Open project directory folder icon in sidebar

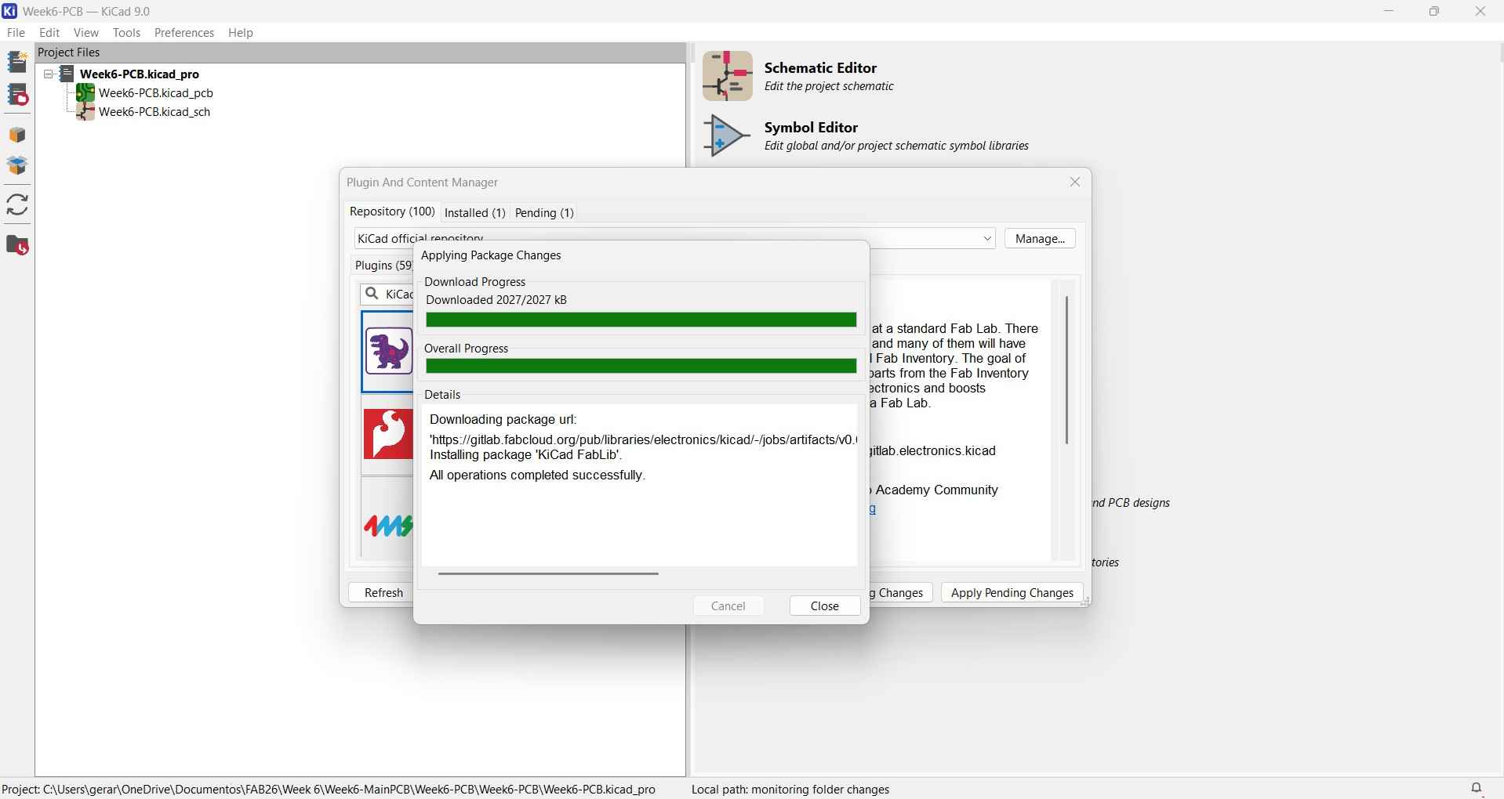17,245
